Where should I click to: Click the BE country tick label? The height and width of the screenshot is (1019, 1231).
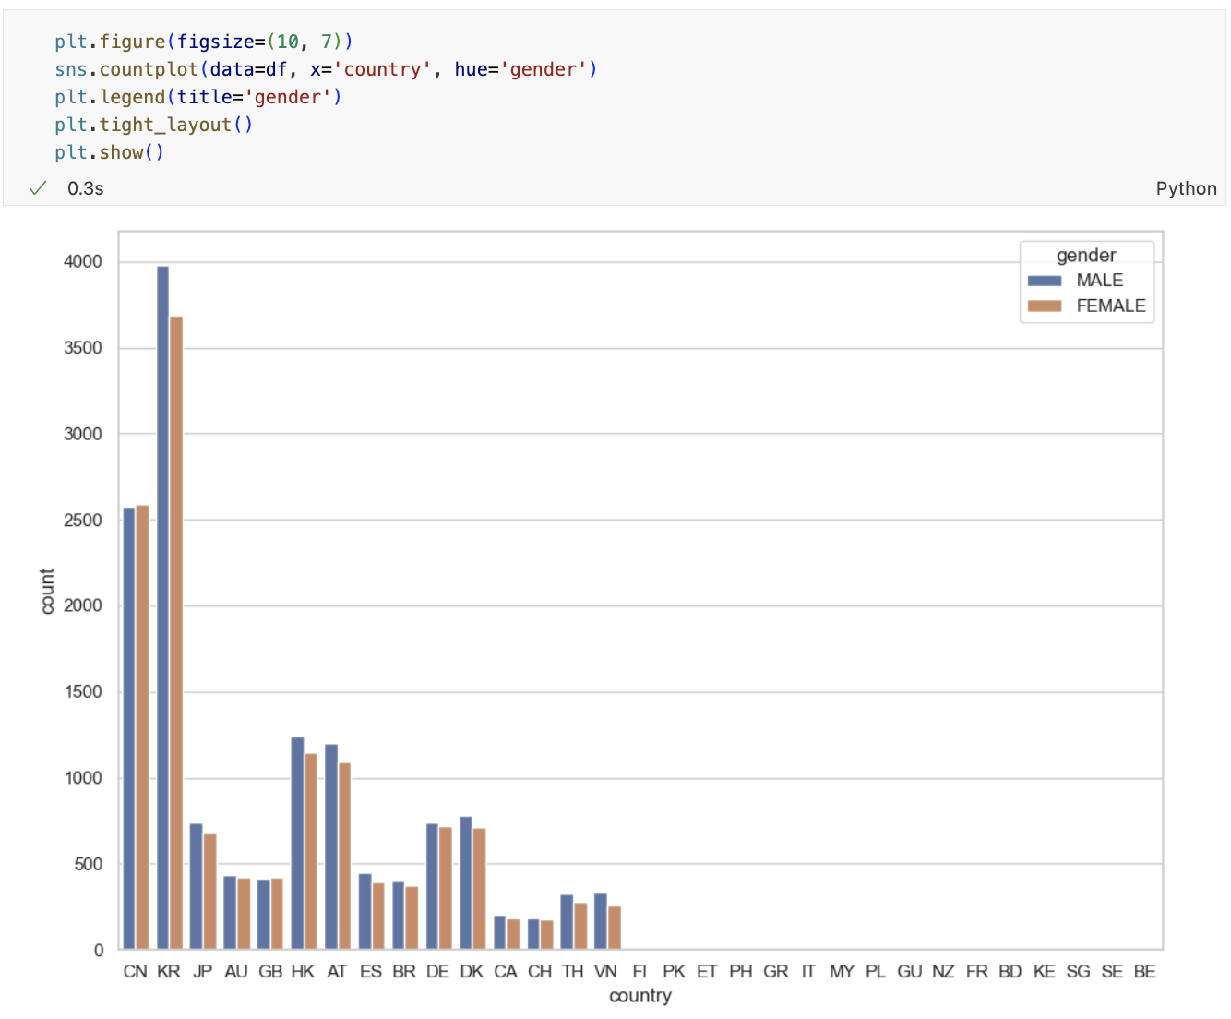click(x=1145, y=972)
